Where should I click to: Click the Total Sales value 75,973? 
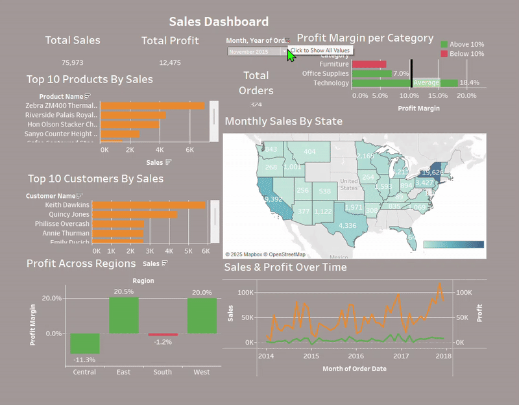pyautogui.click(x=73, y=62)
